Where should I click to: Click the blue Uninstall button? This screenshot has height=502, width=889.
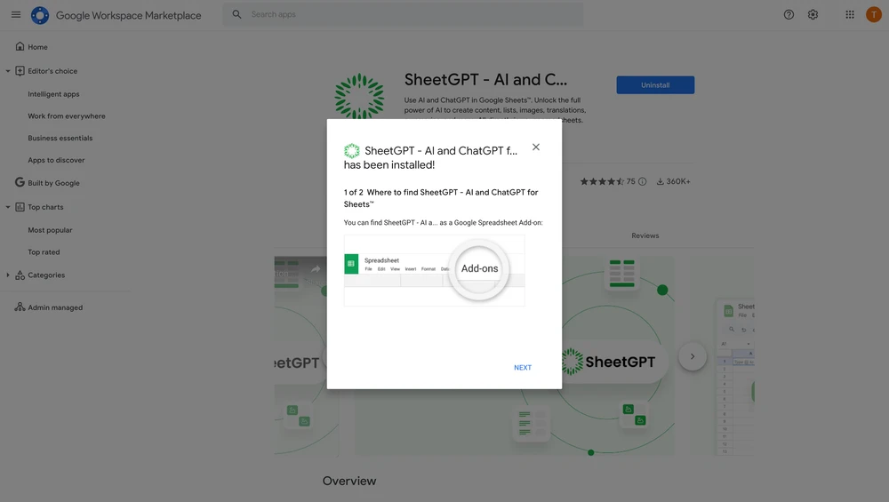pyautogui.click(x=655, y=85)
